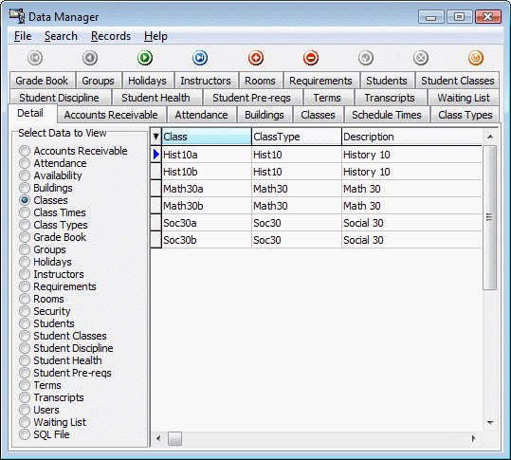The height and width of the screenshot is (460, 511).
Task: Open the Class Types tab
Action: (x=465, y=115)
